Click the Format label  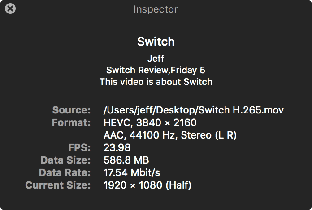click(x=71, y=122)
